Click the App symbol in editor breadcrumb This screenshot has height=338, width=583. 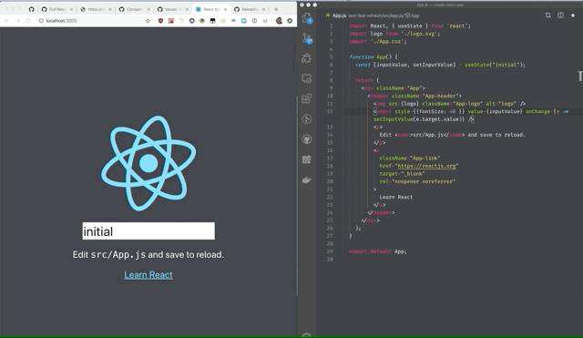(413, 15)
